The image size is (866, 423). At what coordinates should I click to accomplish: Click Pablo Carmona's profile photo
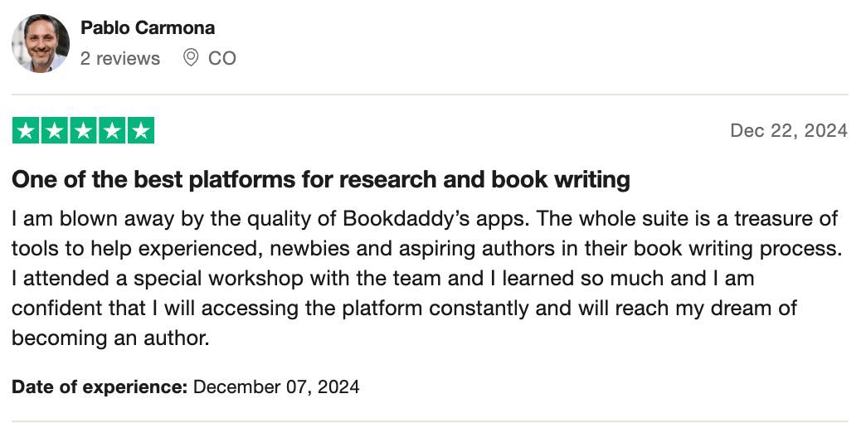tap(41, 43)
